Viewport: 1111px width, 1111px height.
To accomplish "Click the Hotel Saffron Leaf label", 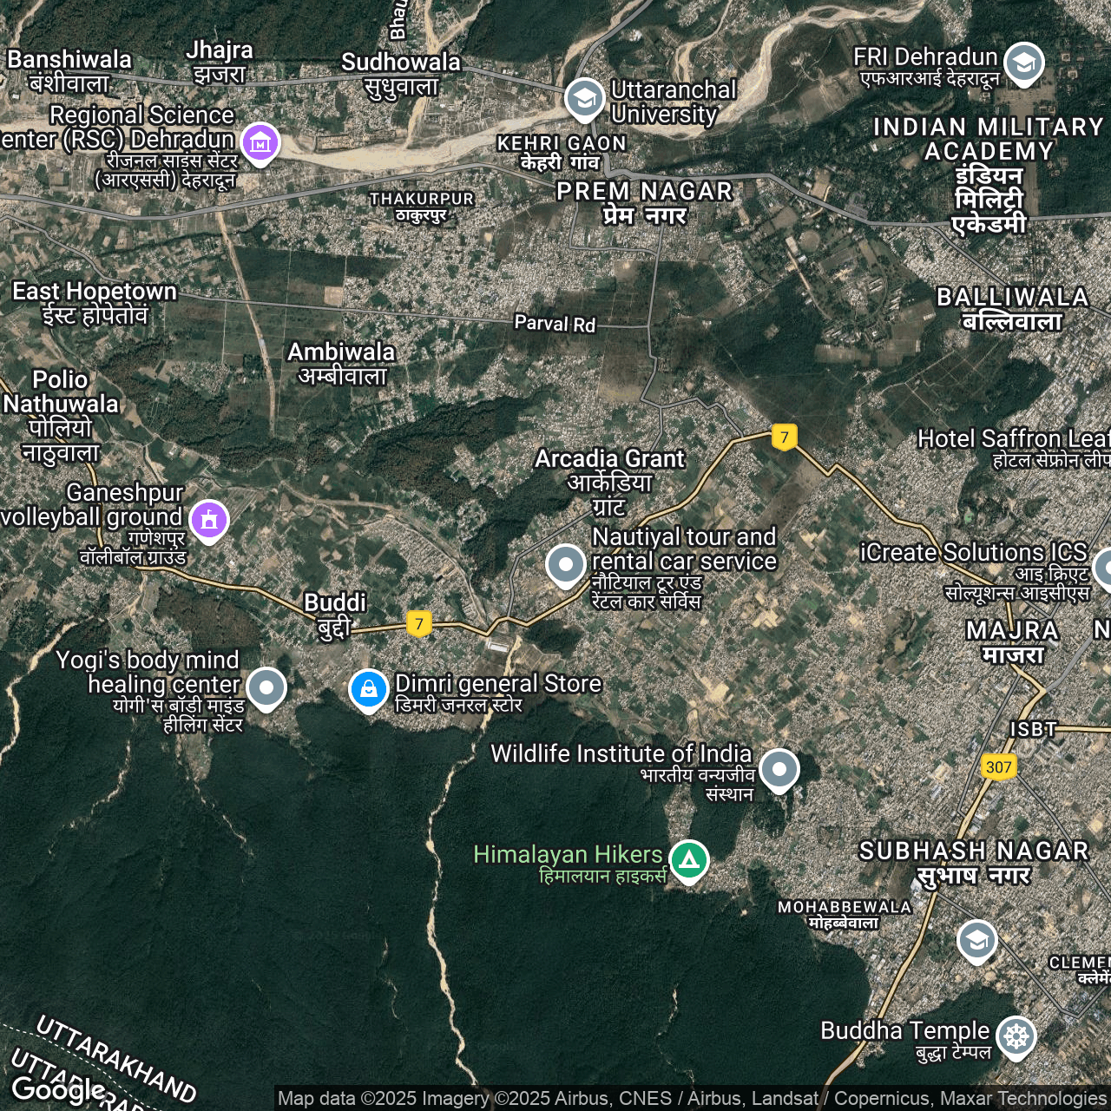I will coord(1013,440).
